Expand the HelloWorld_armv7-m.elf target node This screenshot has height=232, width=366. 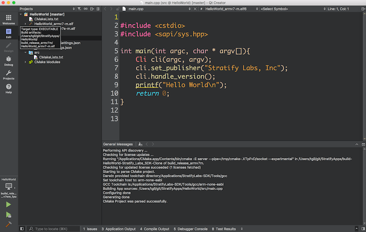(x=26, y=24)
